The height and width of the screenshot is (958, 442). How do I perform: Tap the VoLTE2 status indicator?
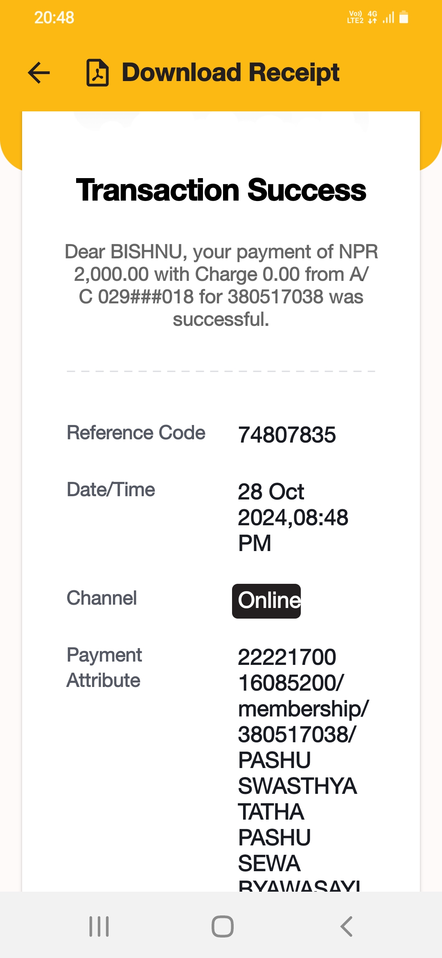pyautogui.click(x=355, y=17)
